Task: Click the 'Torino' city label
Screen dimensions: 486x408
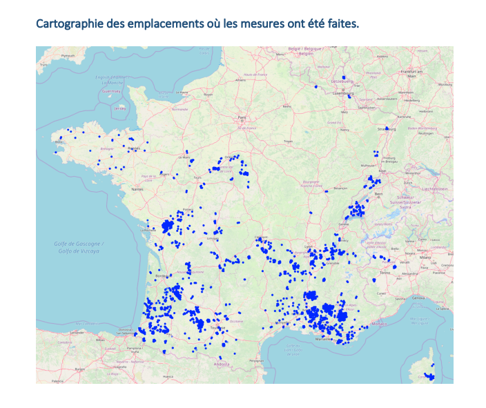Action: (x=385, y=273)
